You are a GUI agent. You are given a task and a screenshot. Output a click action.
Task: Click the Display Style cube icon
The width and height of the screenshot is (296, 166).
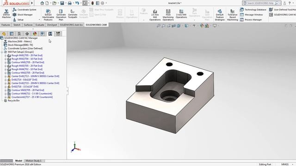tap(186, 26)
